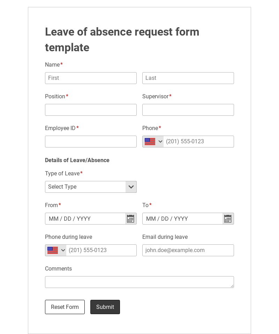Click into the Comments text area
Viewport: 279px width, 334px height.
click(x=139, y=282)
